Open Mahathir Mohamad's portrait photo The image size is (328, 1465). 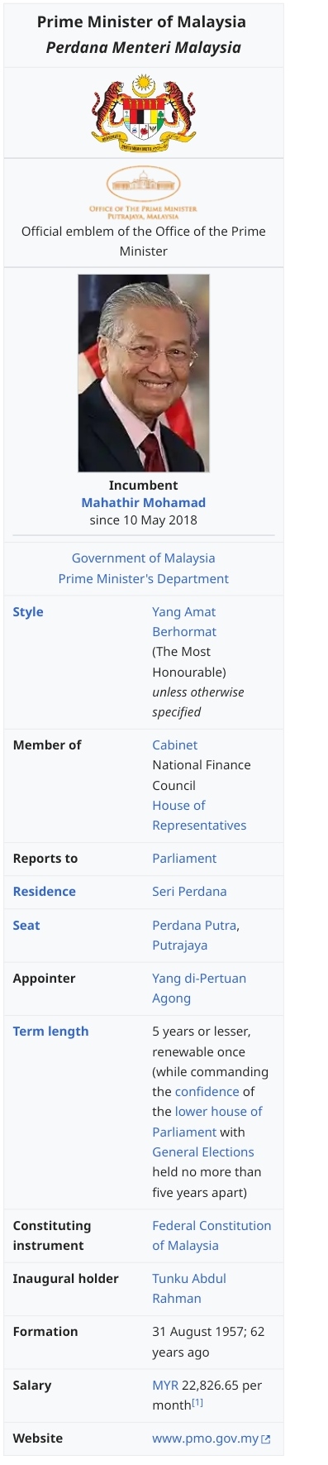click(143, 373)
